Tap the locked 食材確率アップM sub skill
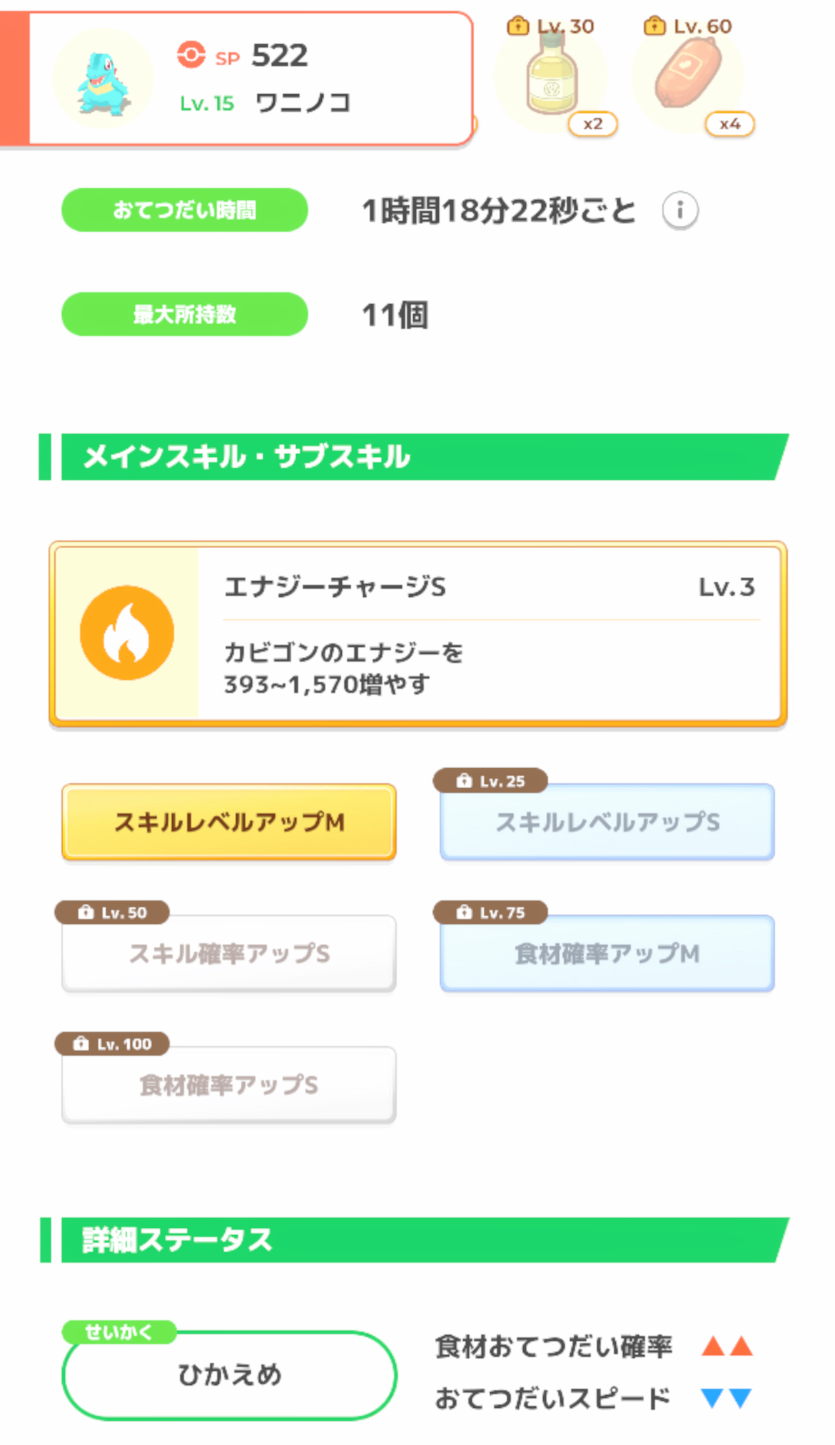This screenshot has height=1445, width=835. point(607,953)
